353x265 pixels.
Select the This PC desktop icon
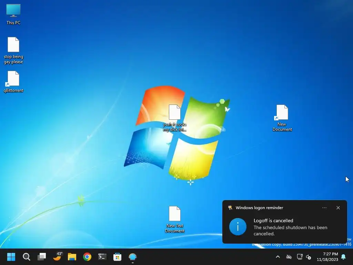click(x=13, y=14)
